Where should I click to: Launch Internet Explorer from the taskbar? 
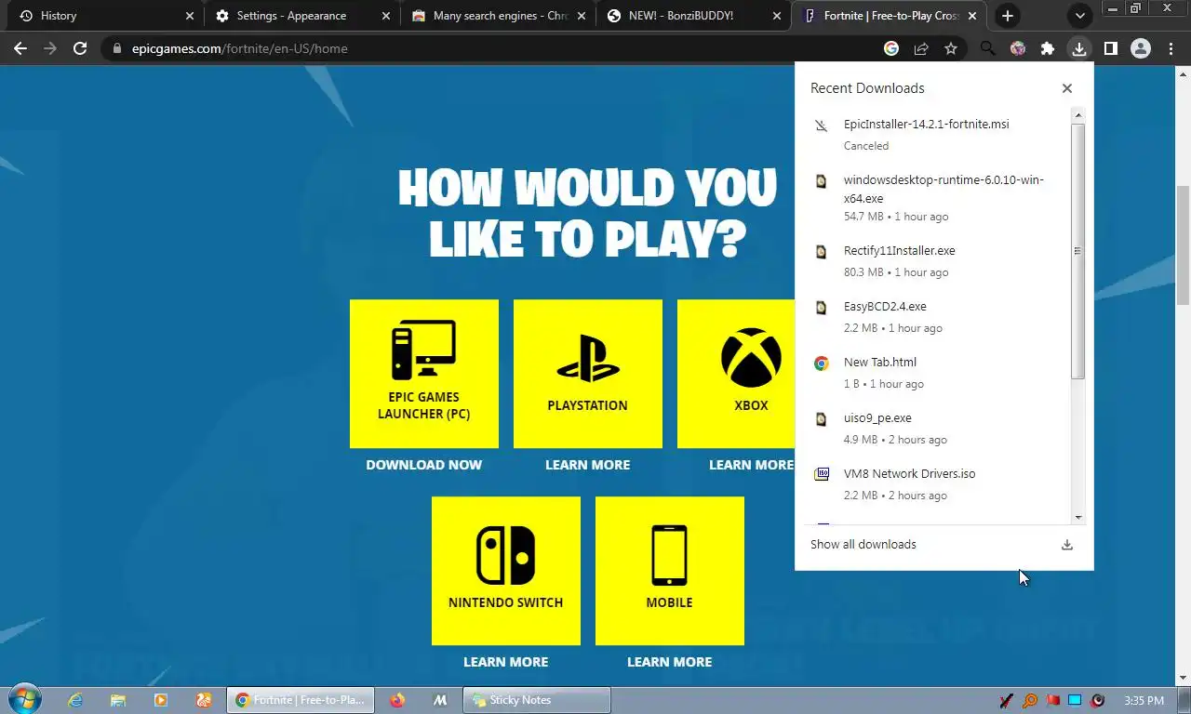coord(75,700)
